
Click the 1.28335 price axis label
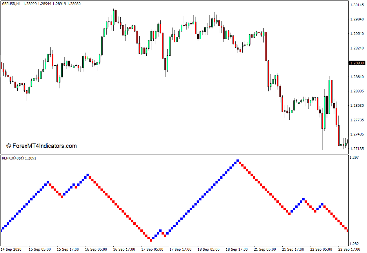(x=357, y=91)
